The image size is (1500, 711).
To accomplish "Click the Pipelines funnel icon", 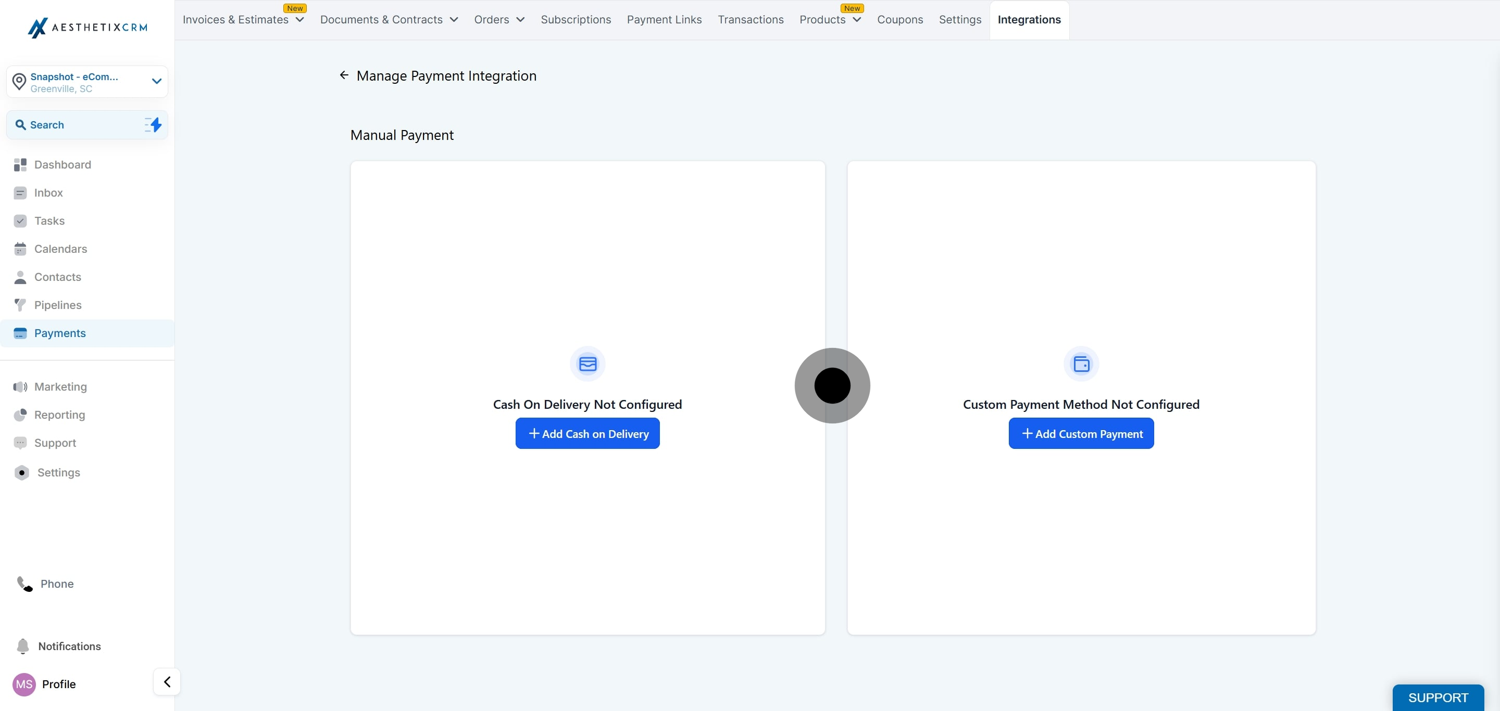I will click(20, 305).
